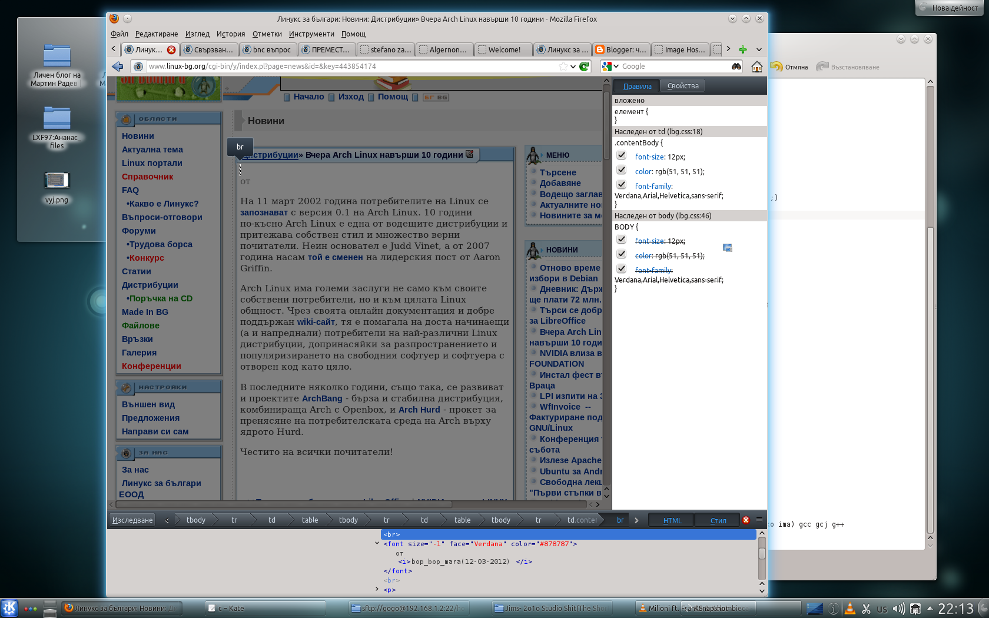Open the Справочник sidebar link
The image size is (989, 618).
tap(147, 177)
